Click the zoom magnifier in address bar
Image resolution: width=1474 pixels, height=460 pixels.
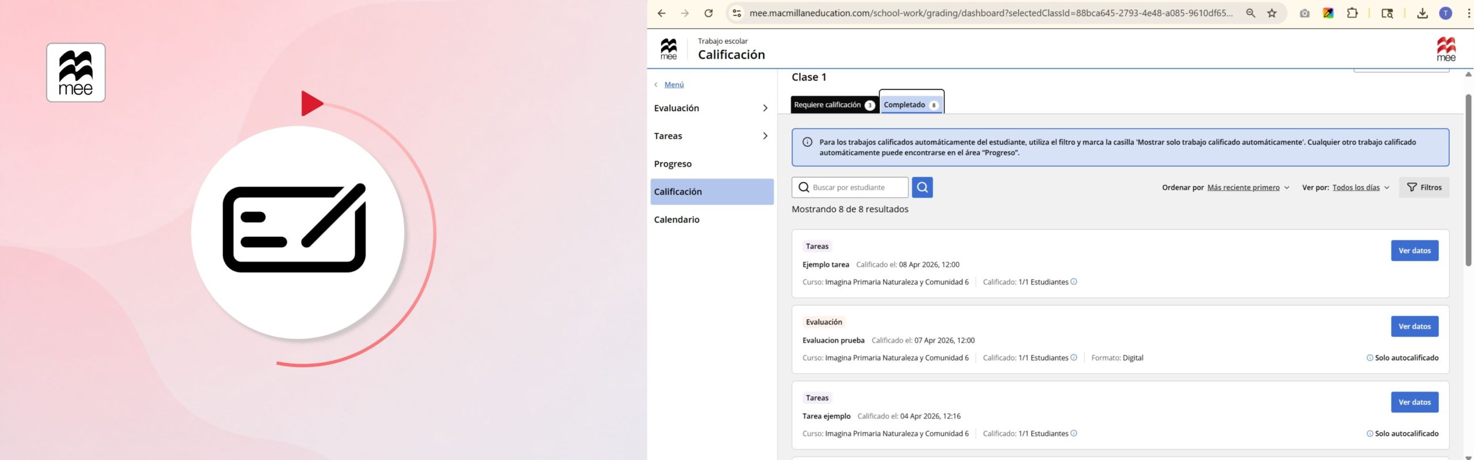coord(1251,13)
